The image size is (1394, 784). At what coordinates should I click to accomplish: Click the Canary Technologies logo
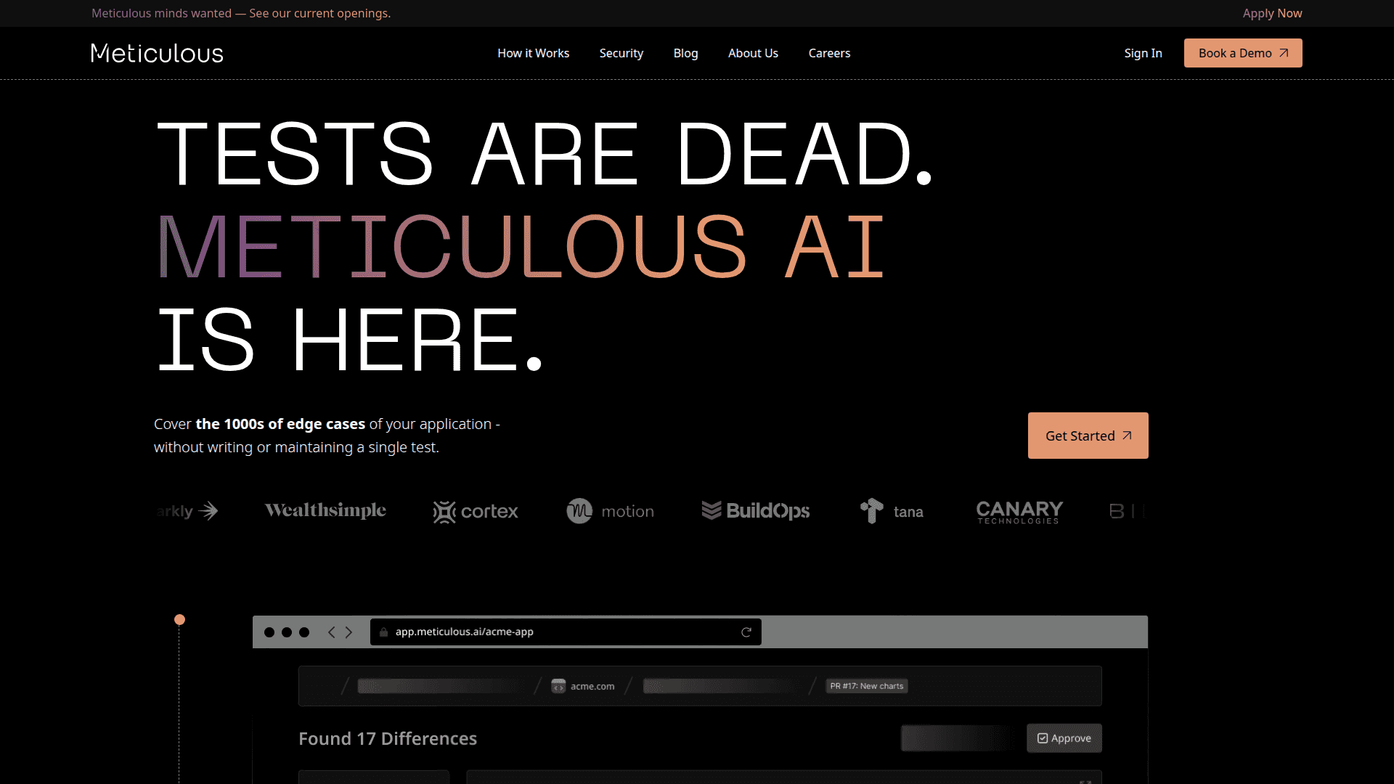[x=1019, y=512]
